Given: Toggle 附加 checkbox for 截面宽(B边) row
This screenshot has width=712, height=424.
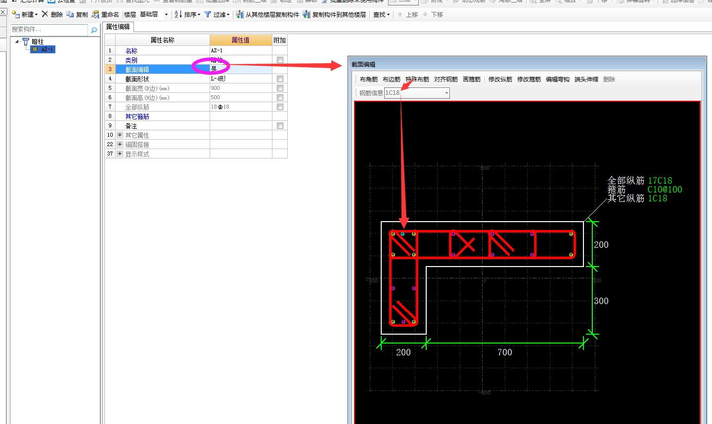Looking at the screenshot, I should (280, 88).
